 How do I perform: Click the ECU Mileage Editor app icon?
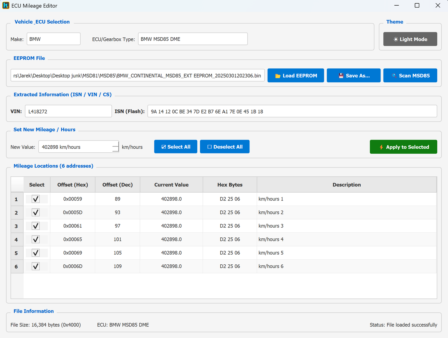click(x=6, y=6)
